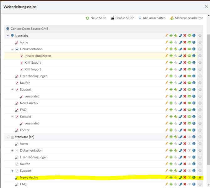Screen dimensions: 210x188
Task: Delete versendet page under Kontakt
Action: (x=185, y=123)
